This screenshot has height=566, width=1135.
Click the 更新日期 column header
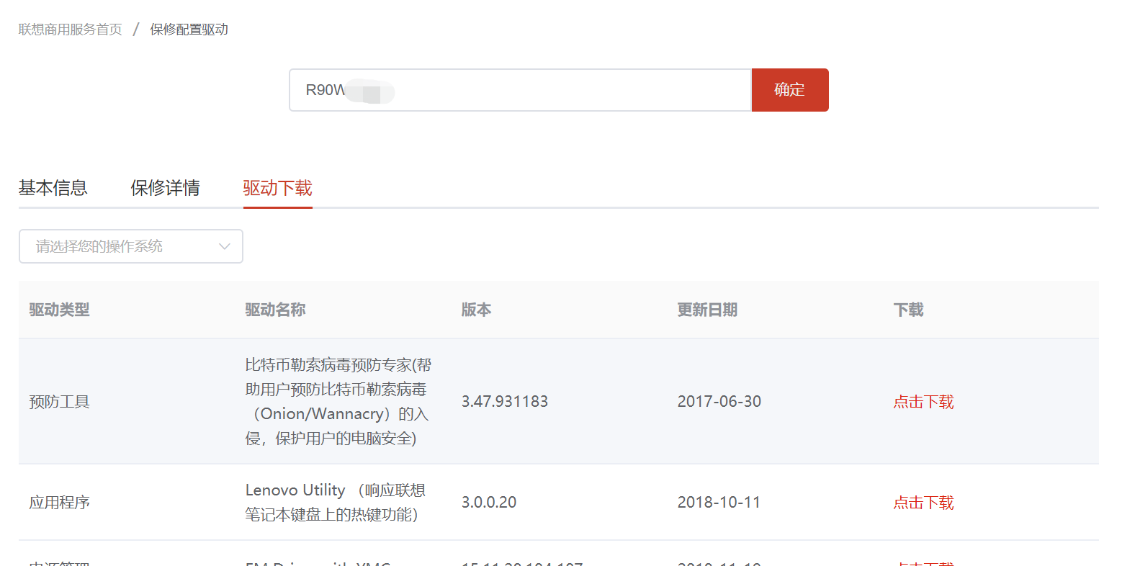tap(707, 310)
